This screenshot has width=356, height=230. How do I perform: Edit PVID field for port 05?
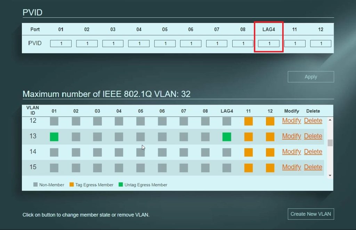[x=165, y=43]
